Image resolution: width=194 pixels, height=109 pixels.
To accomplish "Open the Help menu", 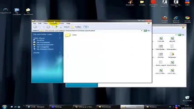I will click(x=68, y=23).
